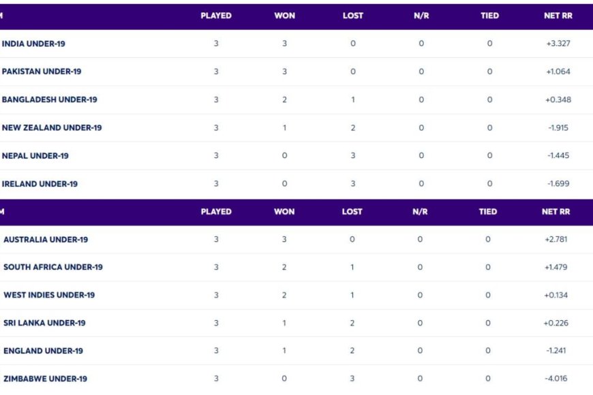Click the Zimbabwe Under-19 team name
This screenshot has width=593, height=395.
pyautogui.click(x=45, y=379)
